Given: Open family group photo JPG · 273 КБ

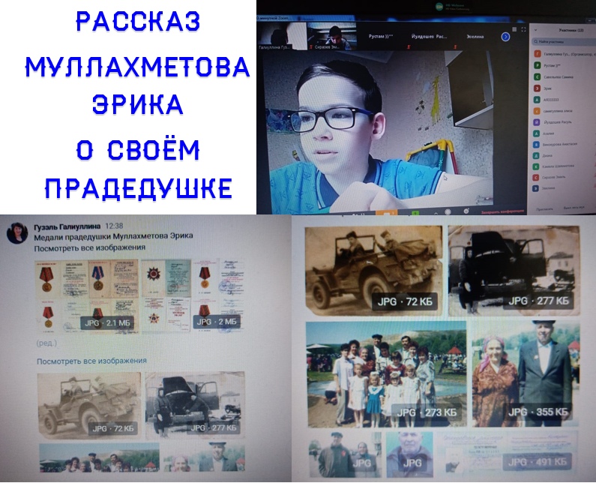Looking at the screenshot, I should (x=386, y=375).
